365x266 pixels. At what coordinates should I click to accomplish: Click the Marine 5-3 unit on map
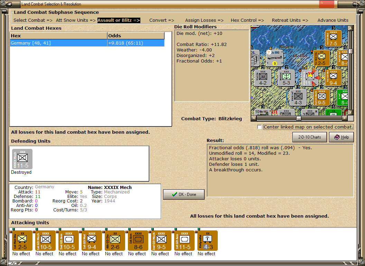point(286,78)
